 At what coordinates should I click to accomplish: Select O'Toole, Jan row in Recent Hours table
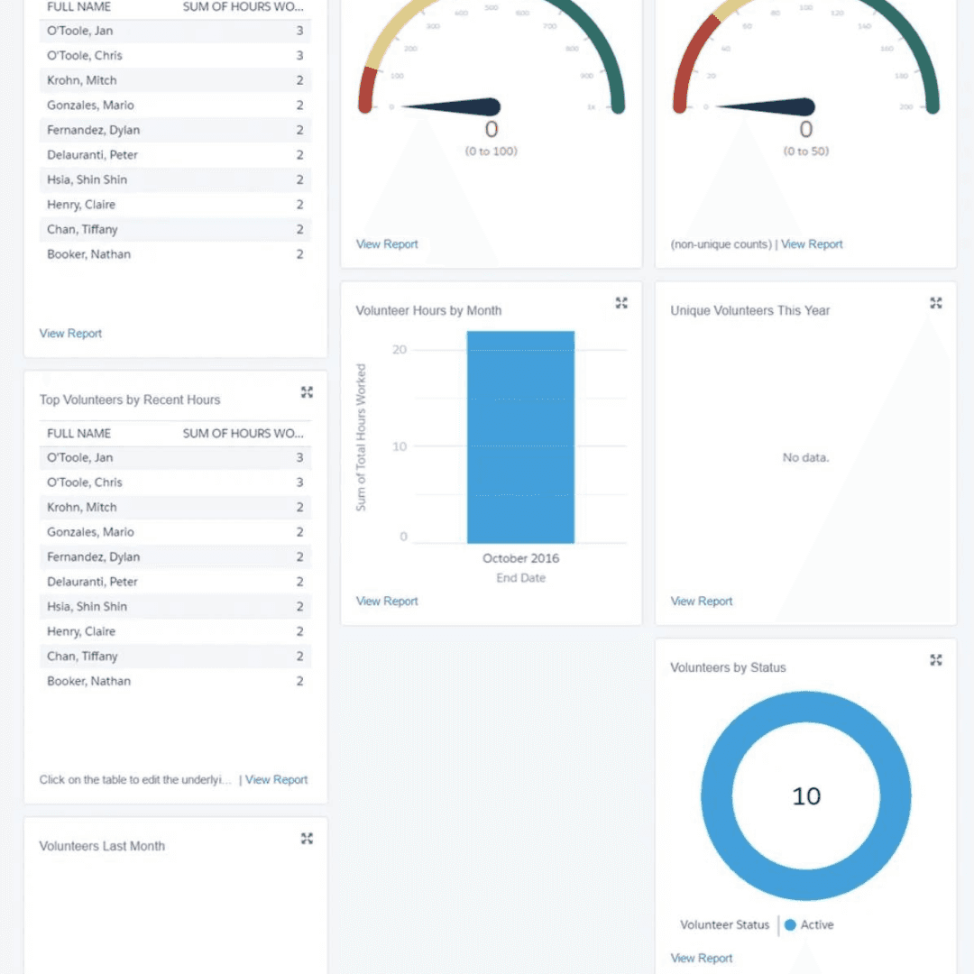(175, 458)
